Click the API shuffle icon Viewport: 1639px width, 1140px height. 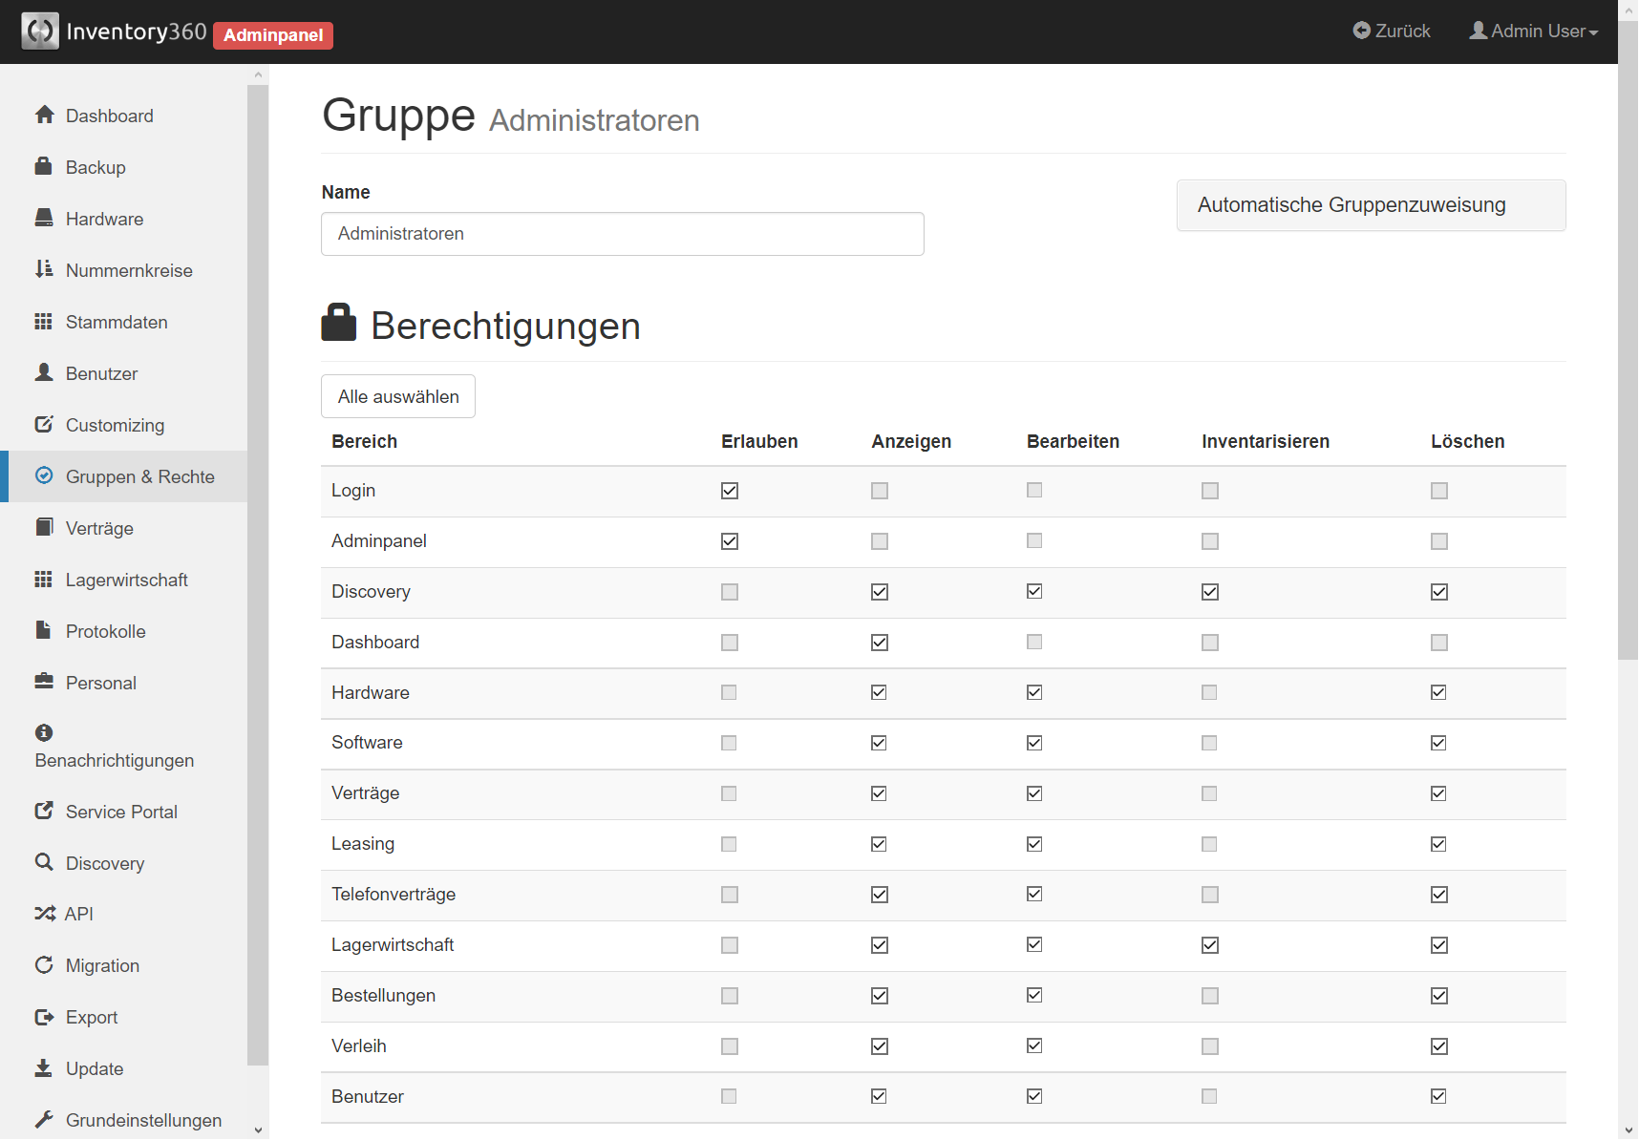tap(45, 914)
